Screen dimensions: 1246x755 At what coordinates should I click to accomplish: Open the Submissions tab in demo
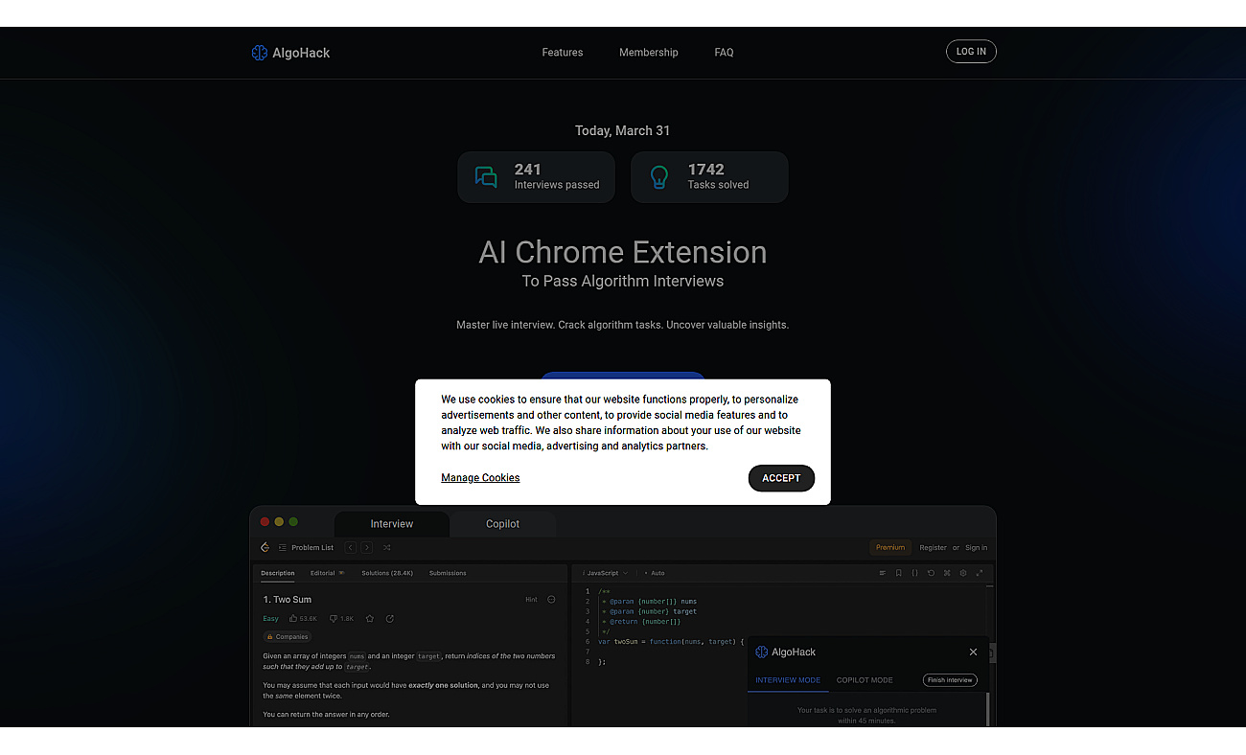click(x=448, y=573)
